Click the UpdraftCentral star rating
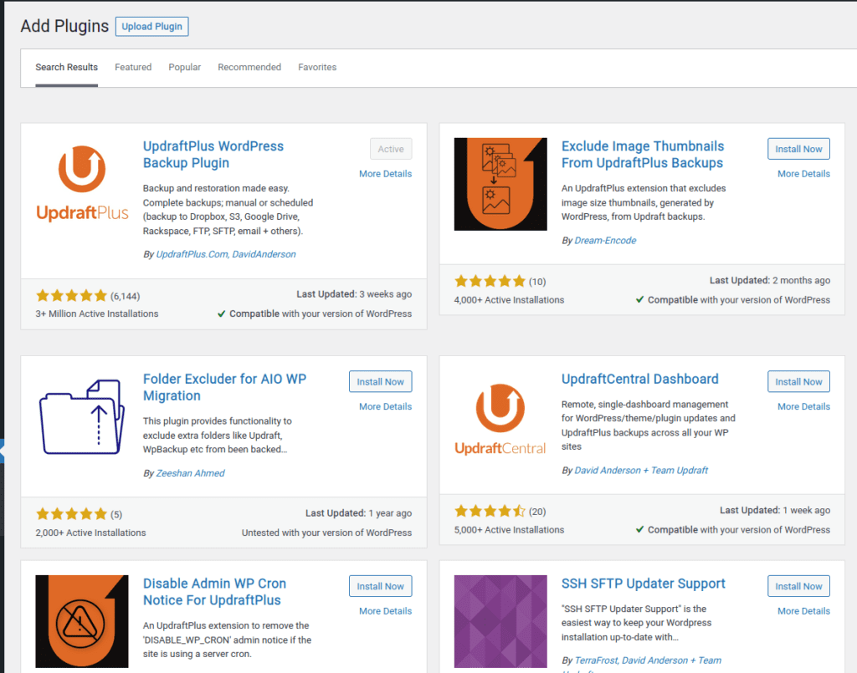The height and width of the screenshot is (673, 857). coord(490,511)
